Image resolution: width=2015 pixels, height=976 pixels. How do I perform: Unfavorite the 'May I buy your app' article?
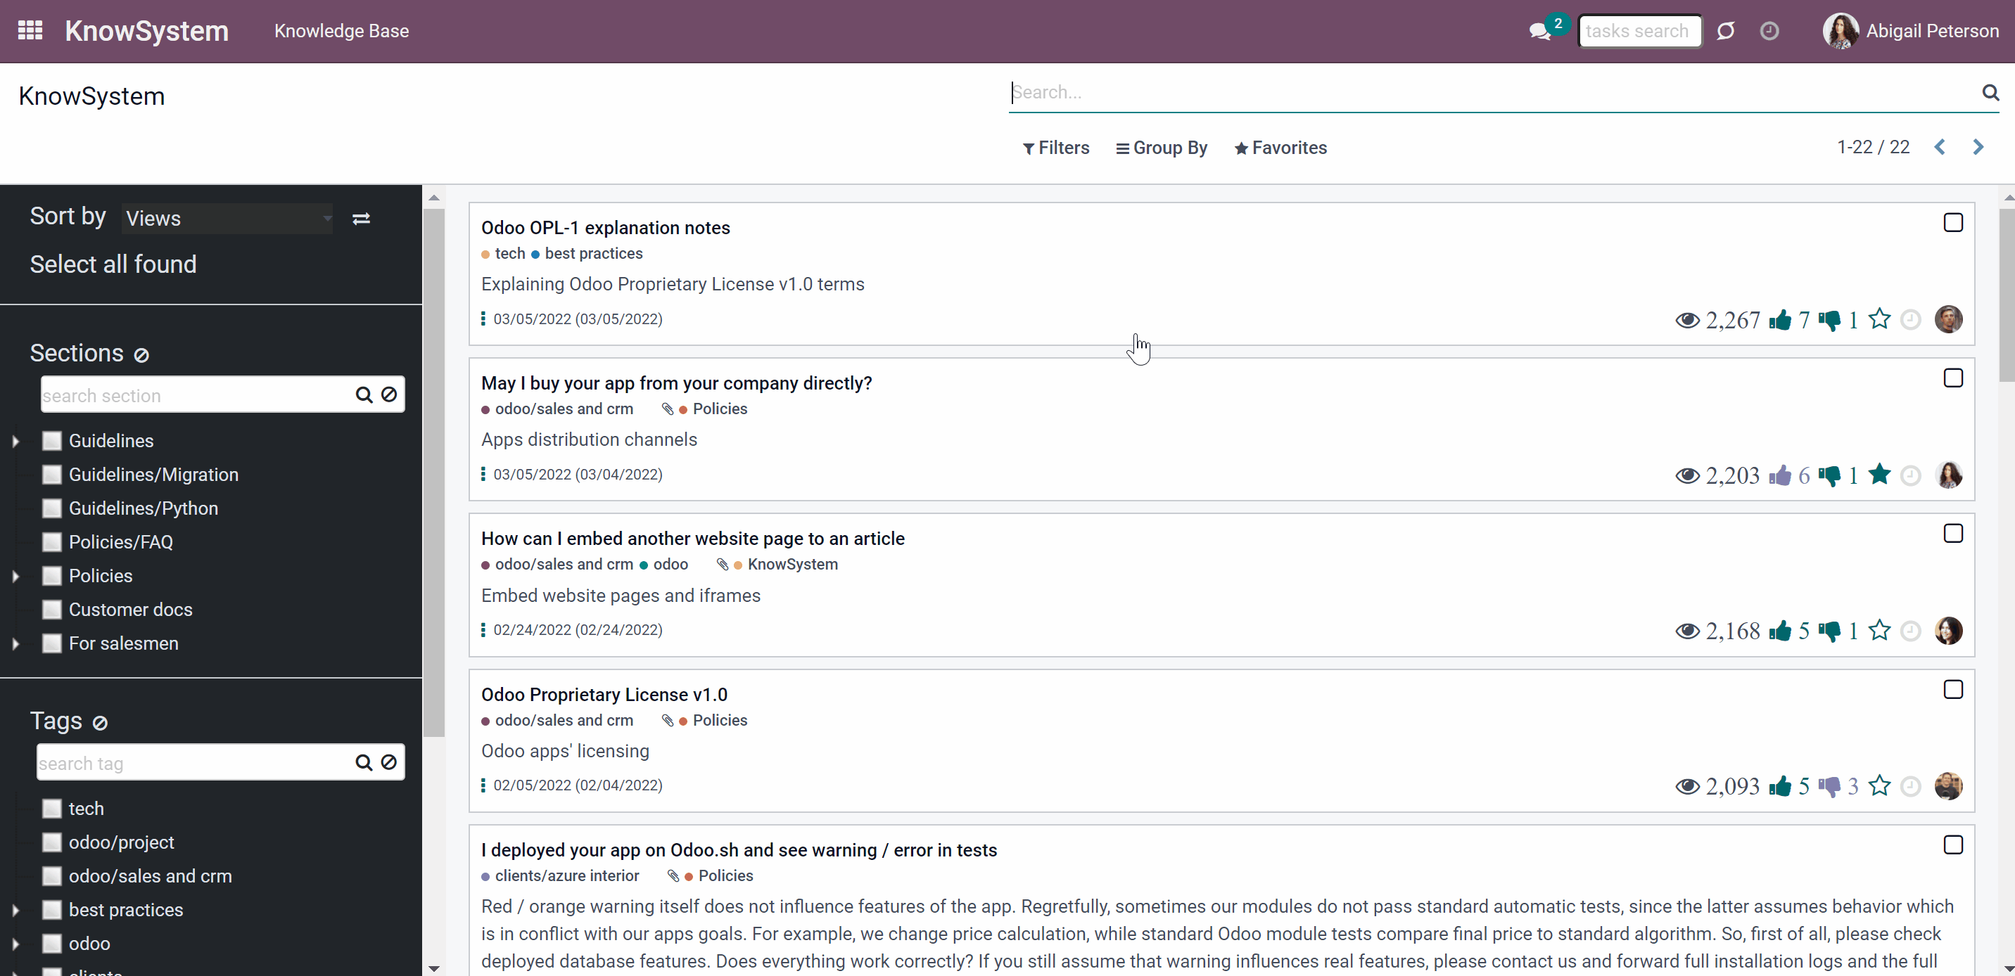tap(1879, 475)
